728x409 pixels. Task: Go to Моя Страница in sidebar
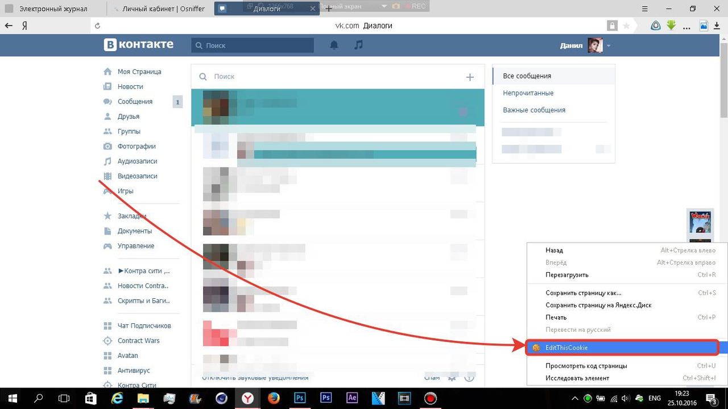click(139, 72)
